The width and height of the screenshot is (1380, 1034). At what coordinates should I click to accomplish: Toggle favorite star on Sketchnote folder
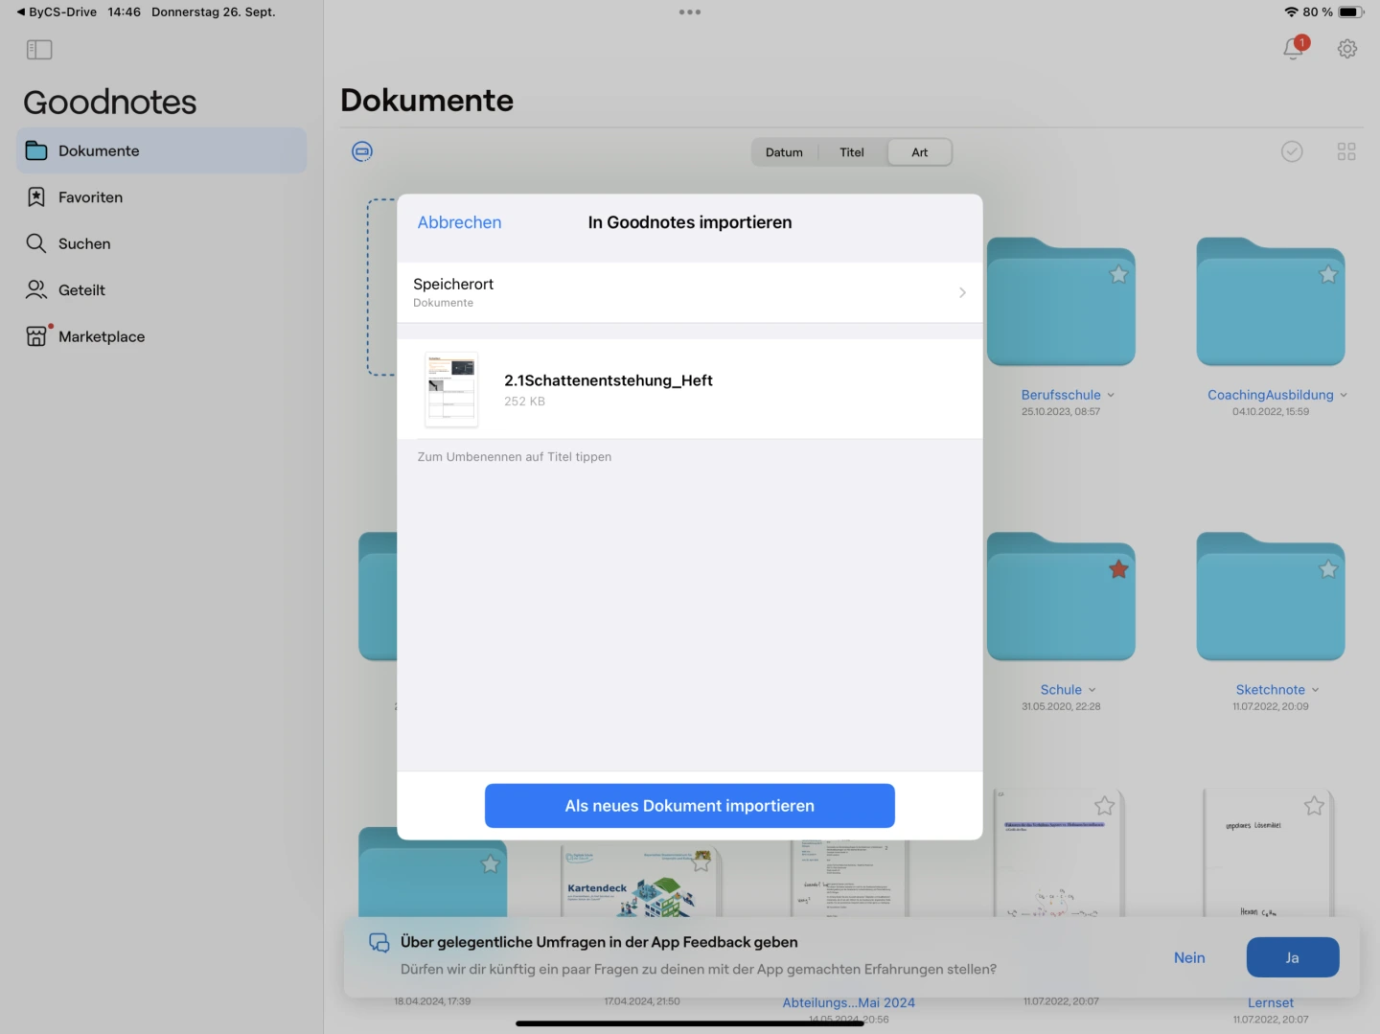[x=1327, y=569]
